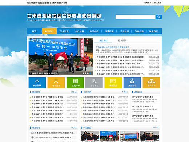This screenshot has width=189, height=142.
Task: Click the 调查问卷 section heading
Action: coord(36,128)
